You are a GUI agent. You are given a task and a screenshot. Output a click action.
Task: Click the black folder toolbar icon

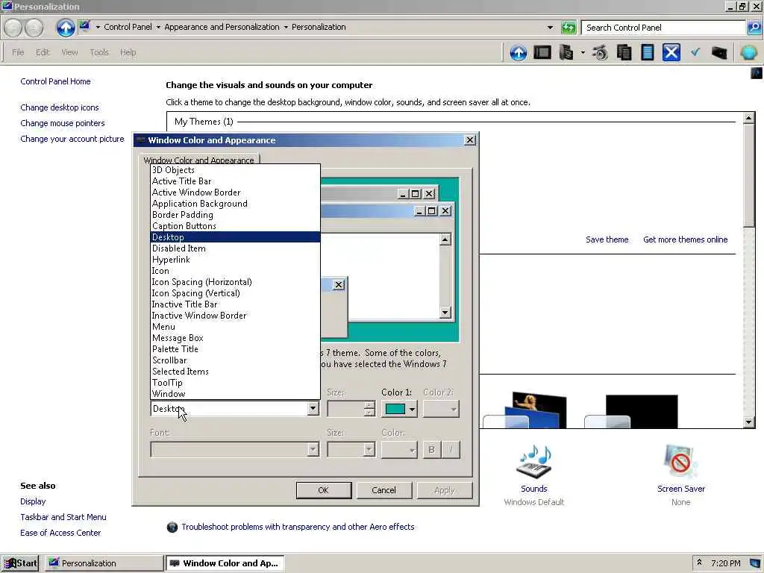click(719, 52)
